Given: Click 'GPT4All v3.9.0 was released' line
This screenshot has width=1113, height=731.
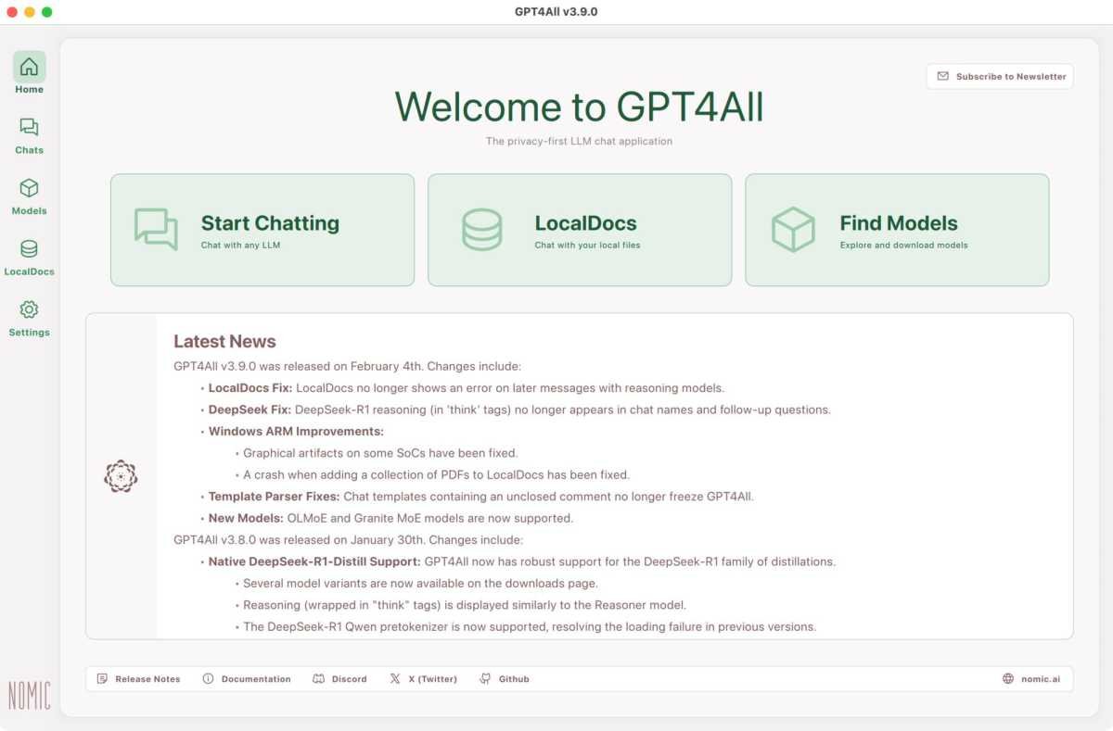Looking at the screenshot, I should (348, 367).
